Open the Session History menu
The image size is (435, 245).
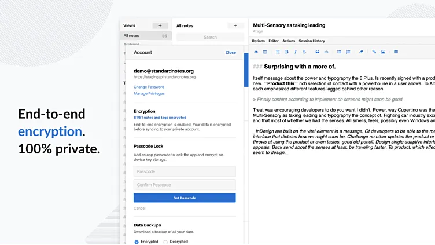pos(312,41)
